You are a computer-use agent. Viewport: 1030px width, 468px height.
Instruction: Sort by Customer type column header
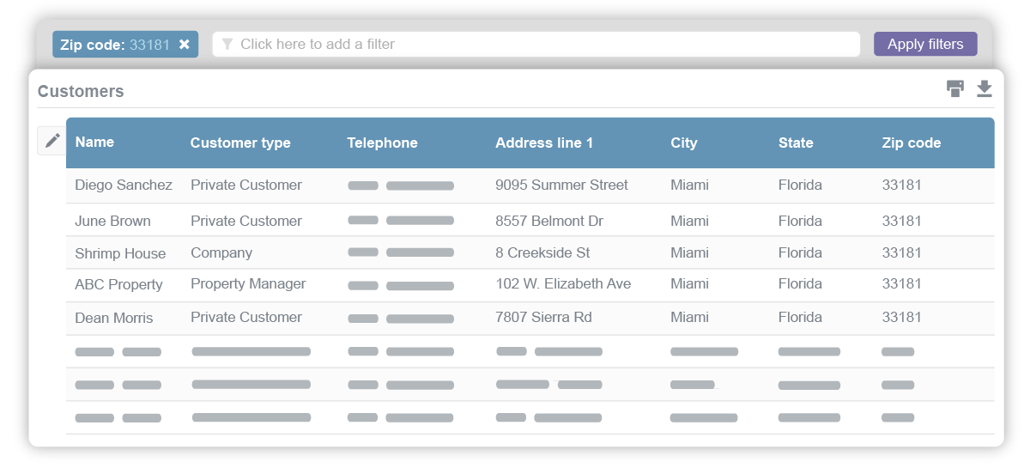240,143
